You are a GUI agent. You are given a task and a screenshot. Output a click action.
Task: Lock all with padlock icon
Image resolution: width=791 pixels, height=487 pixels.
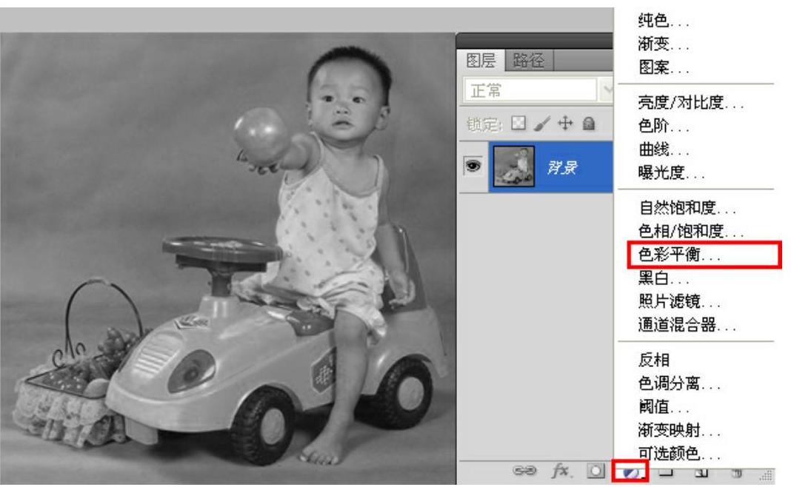pyautogui.click(x=589, y=123)
